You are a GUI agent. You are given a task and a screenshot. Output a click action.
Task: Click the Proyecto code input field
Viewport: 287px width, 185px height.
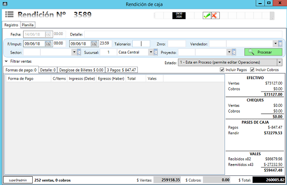[x=187, y=52]
